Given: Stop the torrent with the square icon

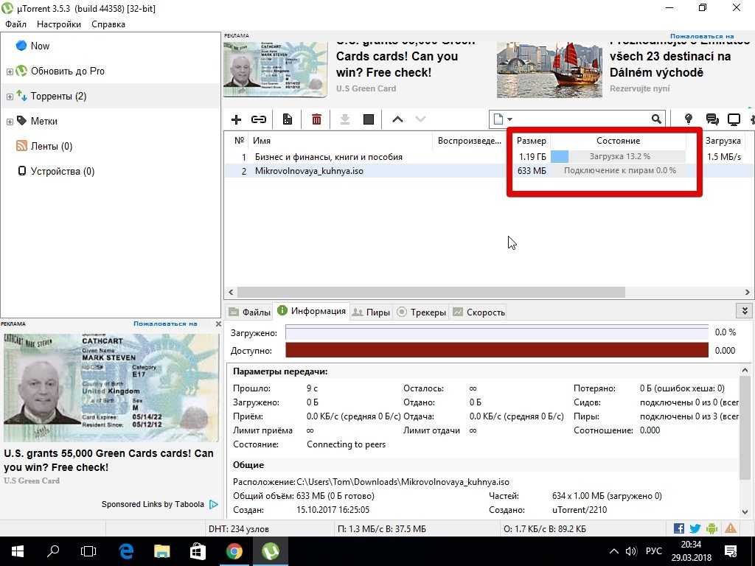Looking at the screenshot, I should [x=369, y=119].
